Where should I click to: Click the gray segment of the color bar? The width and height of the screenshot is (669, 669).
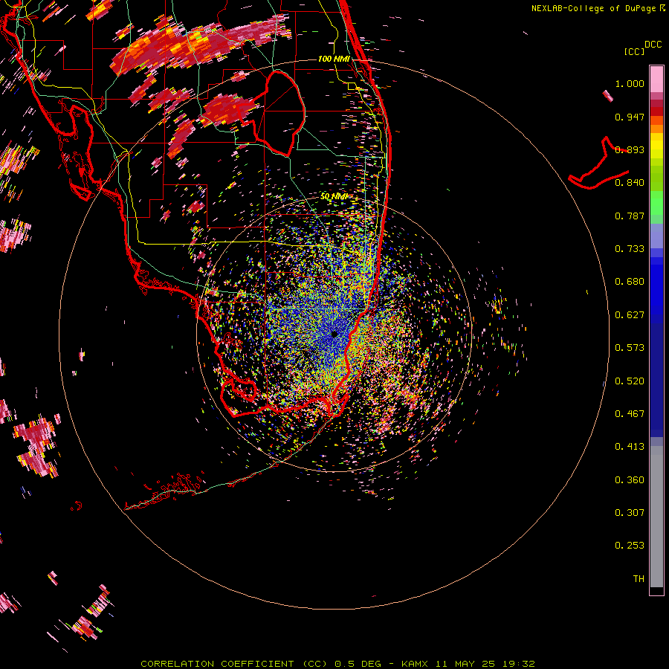656,517
